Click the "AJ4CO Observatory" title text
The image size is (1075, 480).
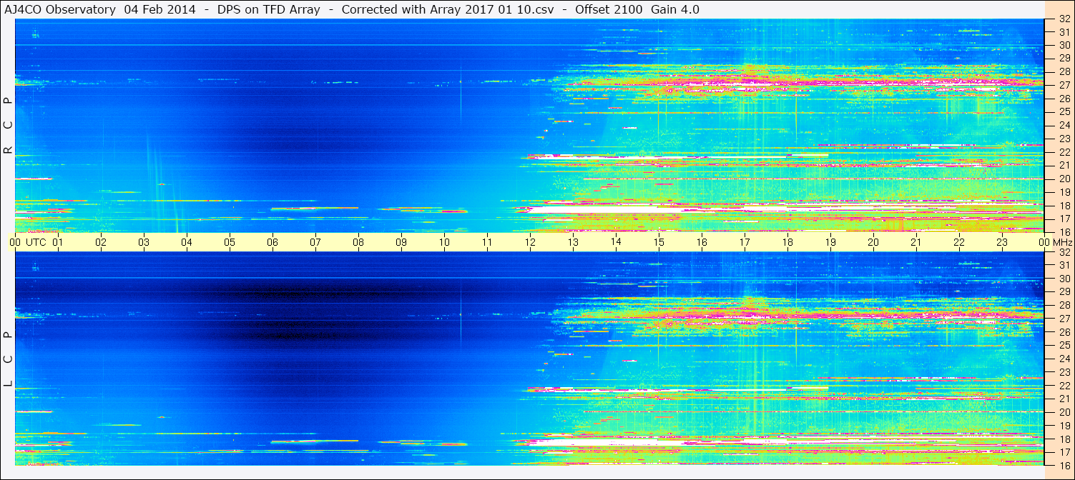pos(60,9)
